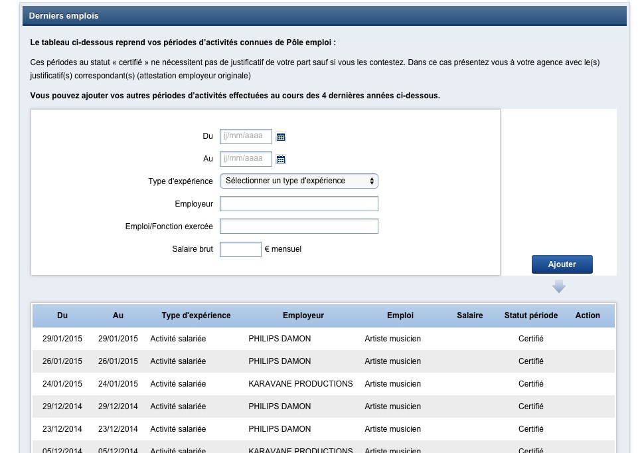The image size is (638, 453).
Task: Focus the Du start date field
Action: point(246,137)
